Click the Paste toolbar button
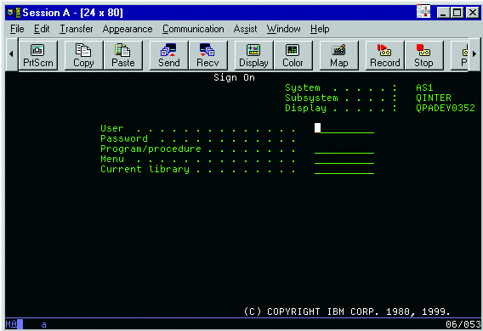The height and width of the screenshot is (331, 483). point(123,56)
